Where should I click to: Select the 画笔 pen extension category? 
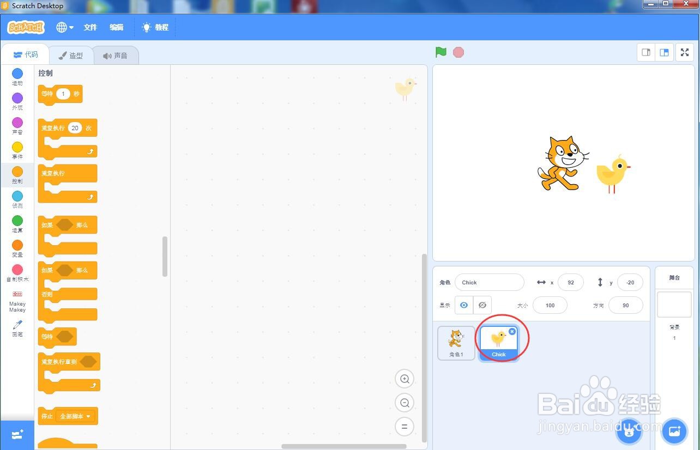tap(17, 329)
